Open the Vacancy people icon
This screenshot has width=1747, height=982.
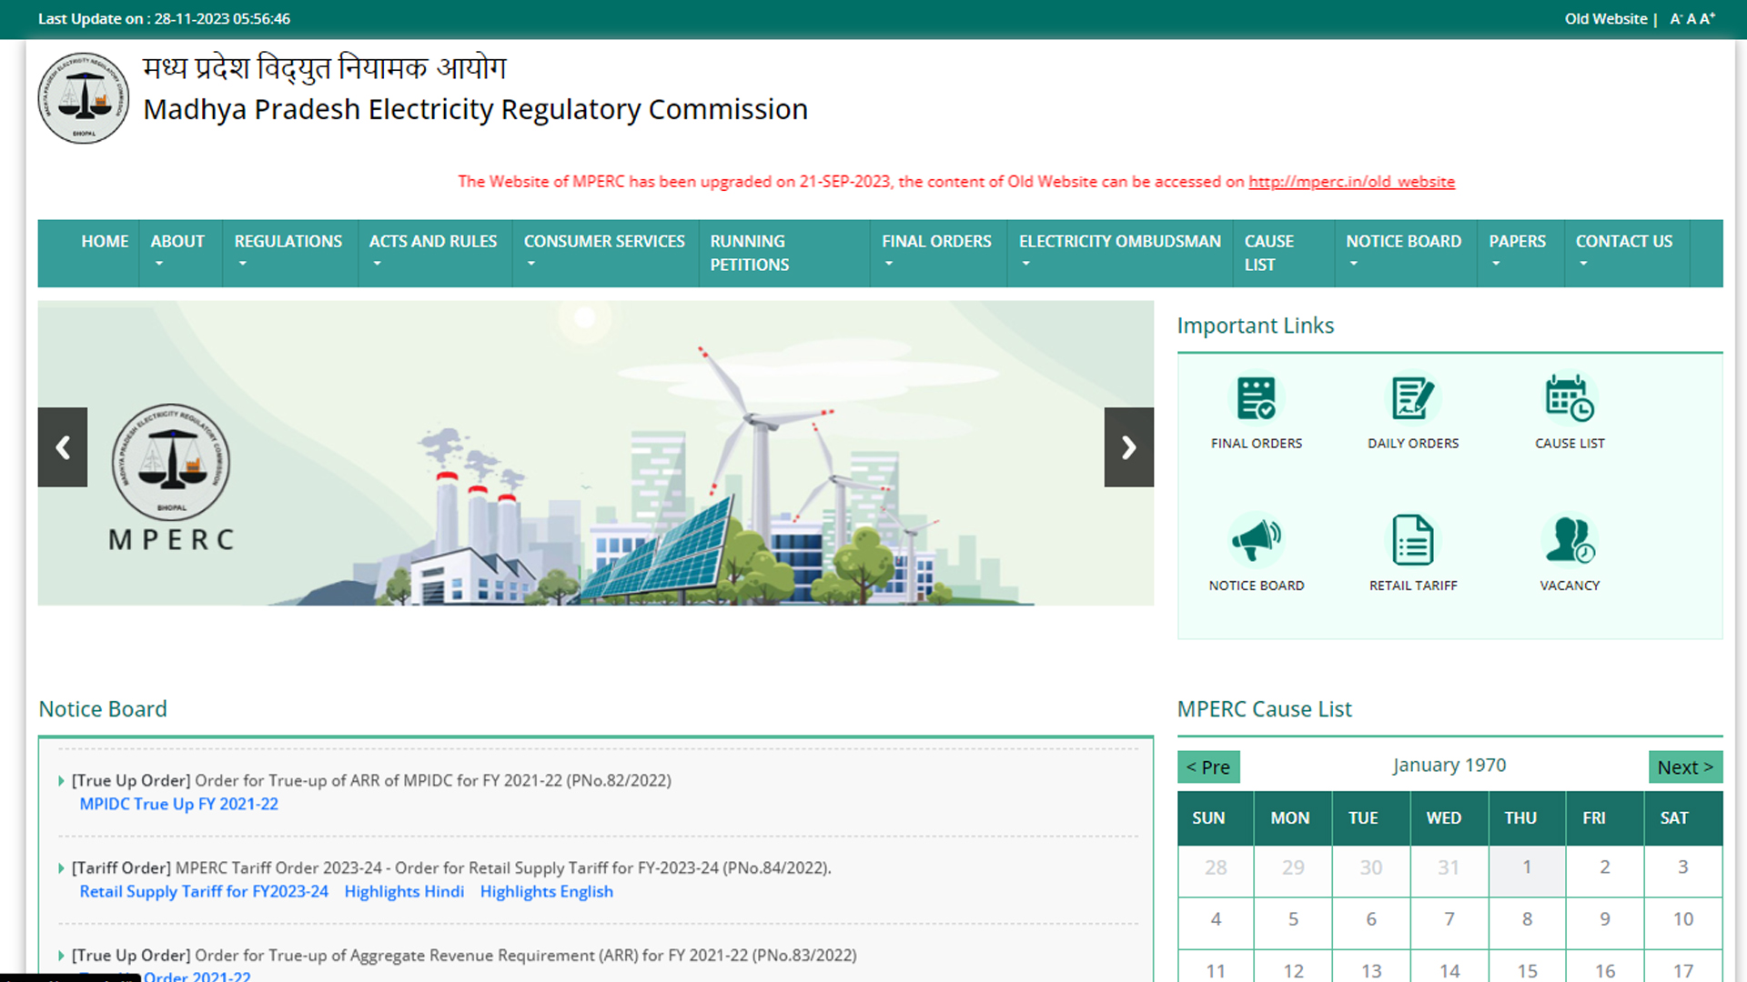tap(1570, 541)
